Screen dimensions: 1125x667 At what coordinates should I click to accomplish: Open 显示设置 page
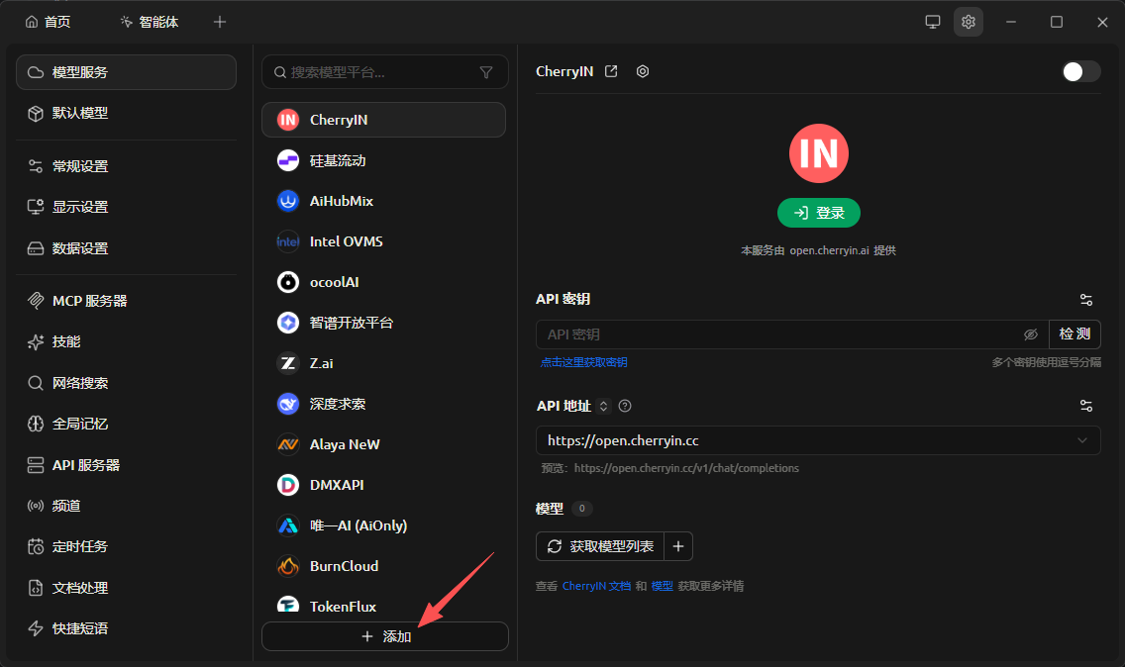tap(127, 207)
